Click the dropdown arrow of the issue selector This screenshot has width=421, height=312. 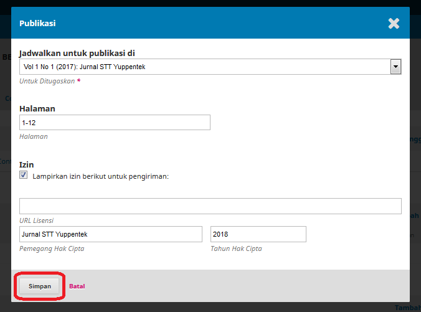(395, 67)
